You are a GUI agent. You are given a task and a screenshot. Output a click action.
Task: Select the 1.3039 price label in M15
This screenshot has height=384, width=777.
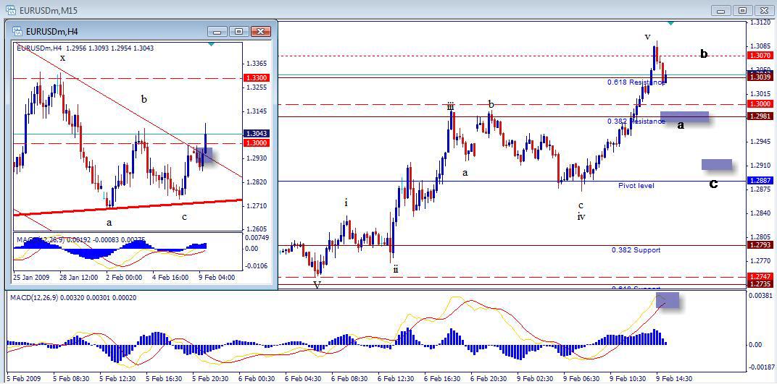(x=760, y=77)
